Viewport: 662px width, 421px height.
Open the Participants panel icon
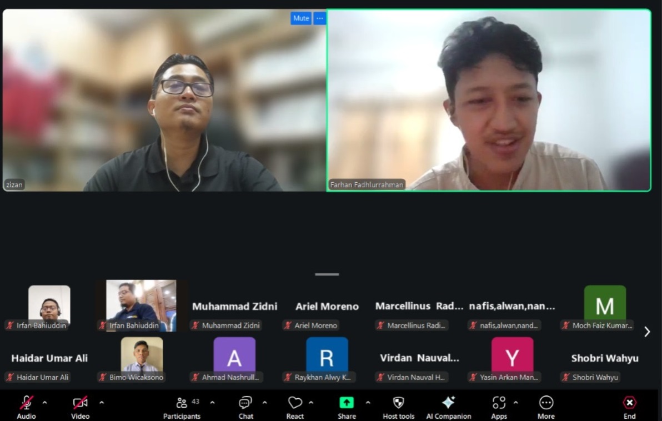(182, 403)
